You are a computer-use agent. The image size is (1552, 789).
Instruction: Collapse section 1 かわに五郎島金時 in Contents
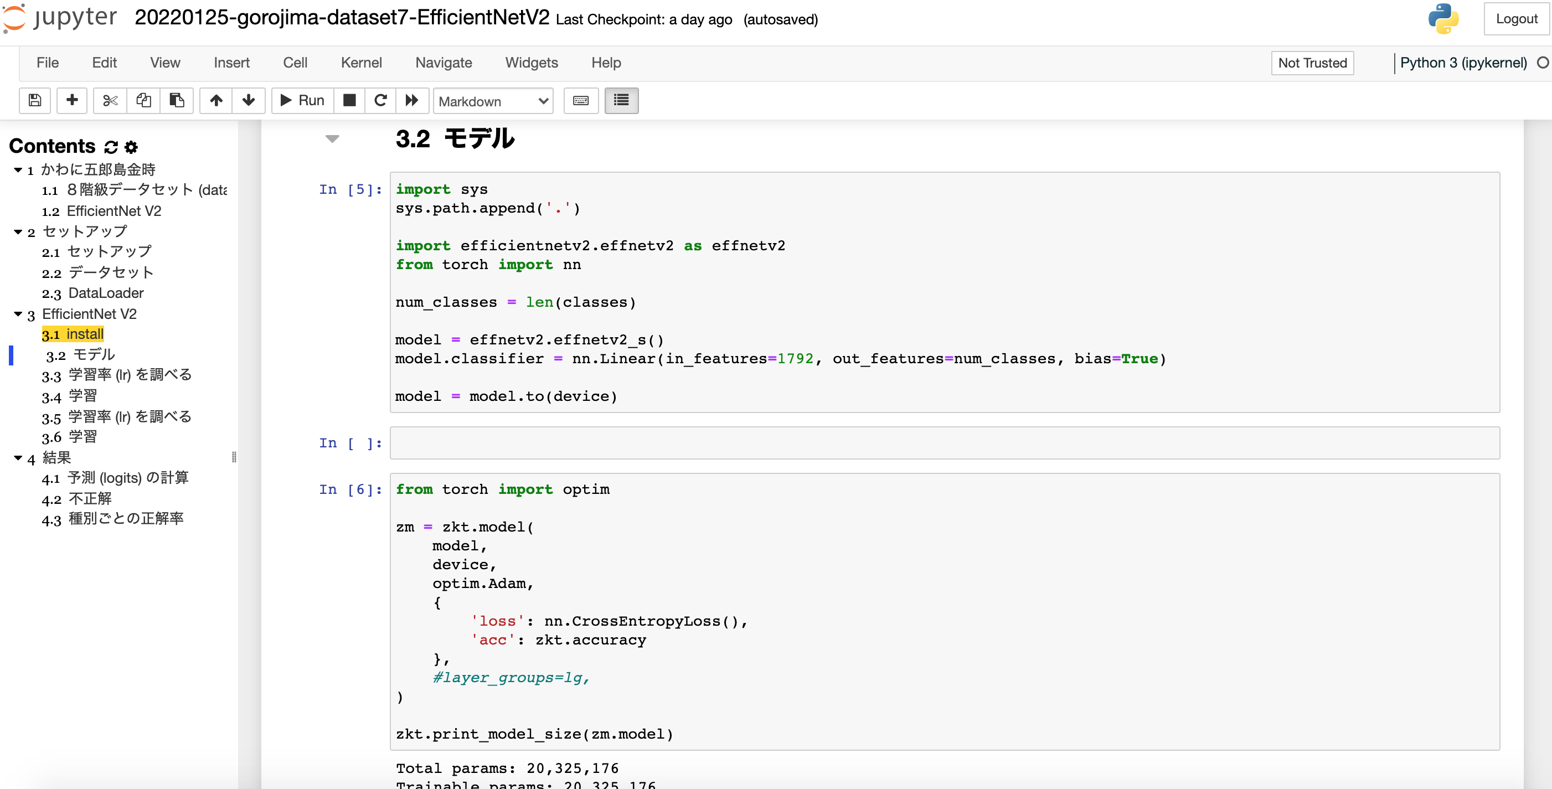click(x=18, y=170)
